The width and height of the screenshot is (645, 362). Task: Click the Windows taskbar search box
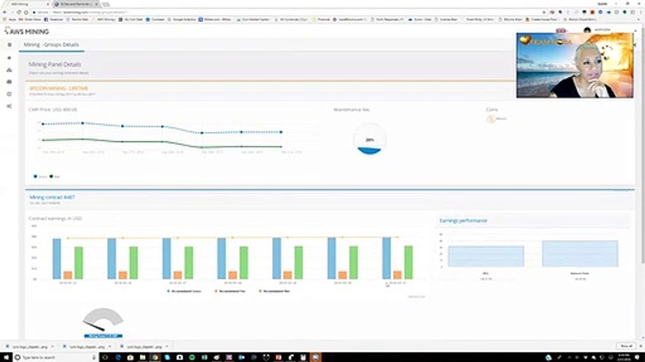55,357
